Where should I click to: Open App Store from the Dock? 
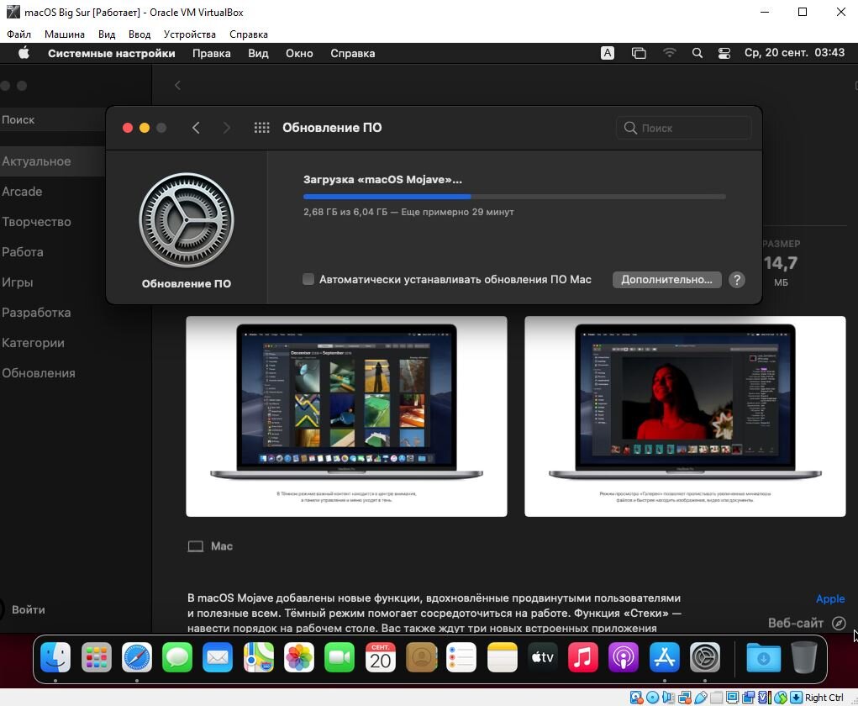pyautogui.click(x=664, y=657)
